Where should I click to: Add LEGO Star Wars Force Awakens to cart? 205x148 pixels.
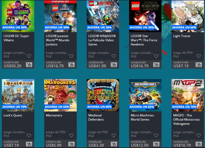156,65
